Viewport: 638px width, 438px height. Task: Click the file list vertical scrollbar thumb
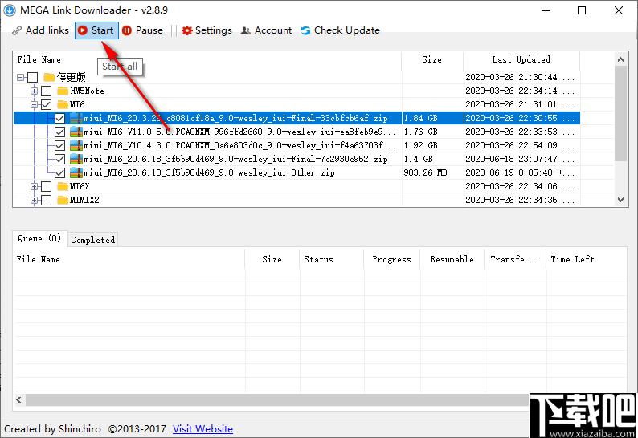[x=620, y=113]
